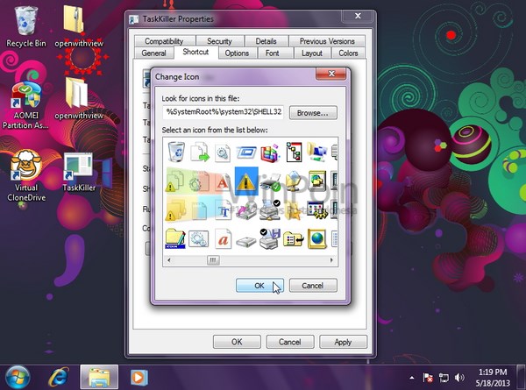This screenshot has height=390, width=526.
Task: Open the Details tab
Action: click(266, 41)
